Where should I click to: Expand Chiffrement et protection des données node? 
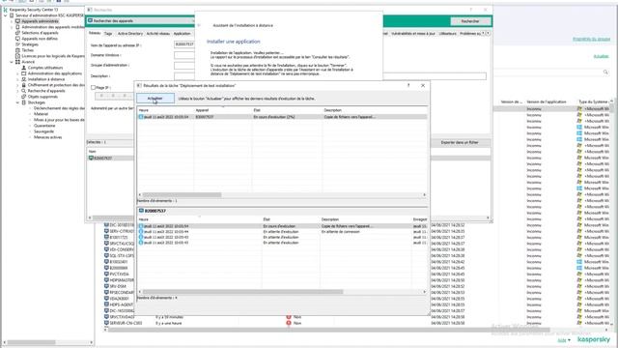[17, 85]
